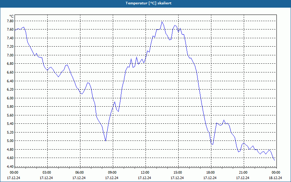Select the 12:00 time label
This screenshot has height=182, width=291.
click(145, 173)
